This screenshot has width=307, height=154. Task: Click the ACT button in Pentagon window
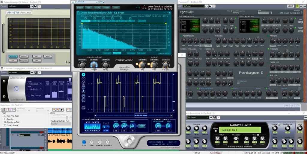point(291,6)
